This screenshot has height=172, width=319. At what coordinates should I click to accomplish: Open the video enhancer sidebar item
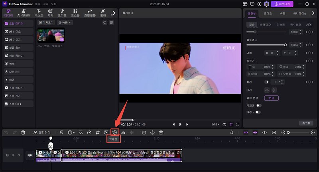pos(18,55)
